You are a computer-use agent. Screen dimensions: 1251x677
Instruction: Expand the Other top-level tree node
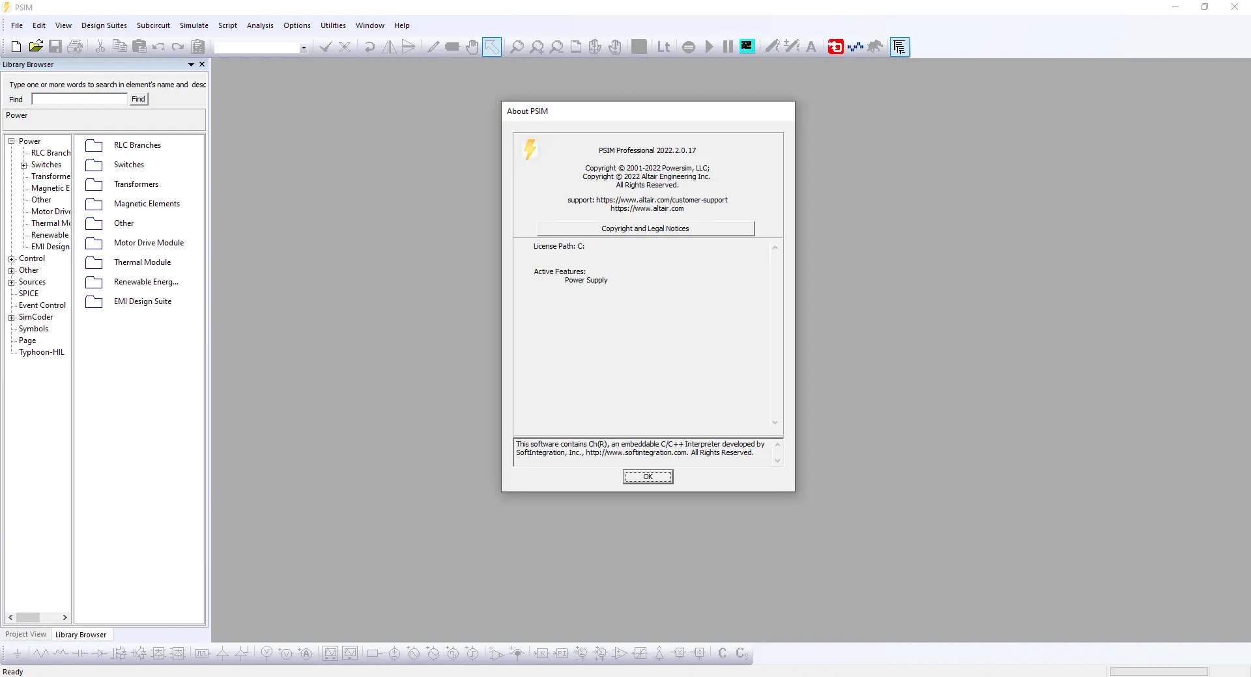pos(11,271)
